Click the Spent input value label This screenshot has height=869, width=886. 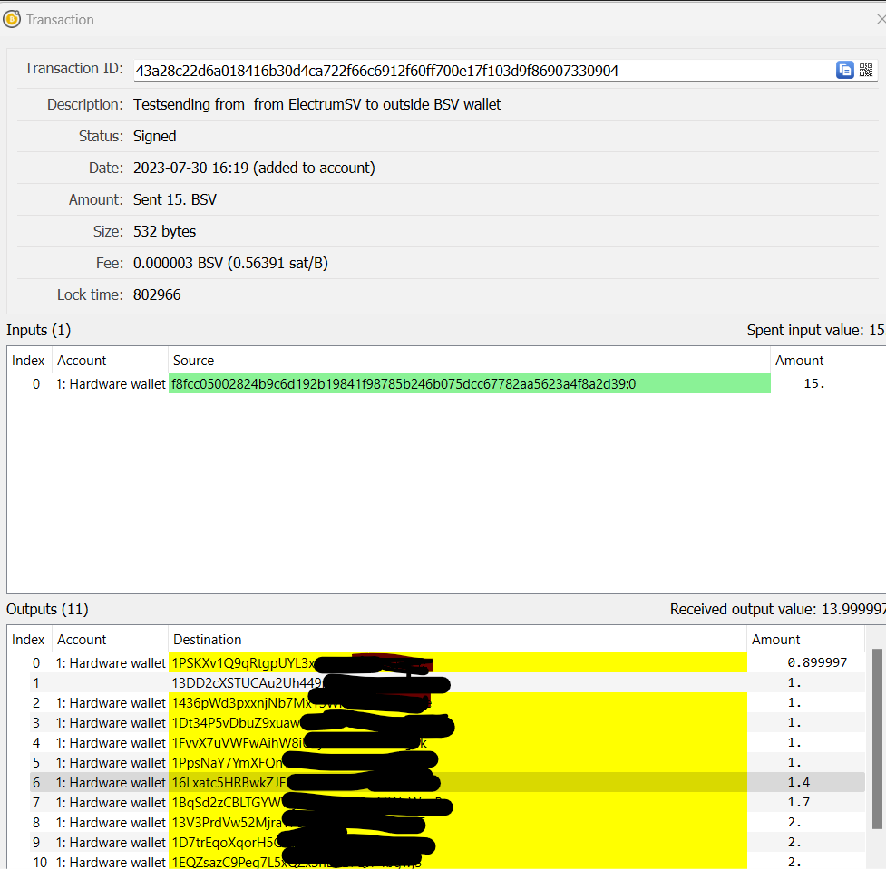coord(812,330)
